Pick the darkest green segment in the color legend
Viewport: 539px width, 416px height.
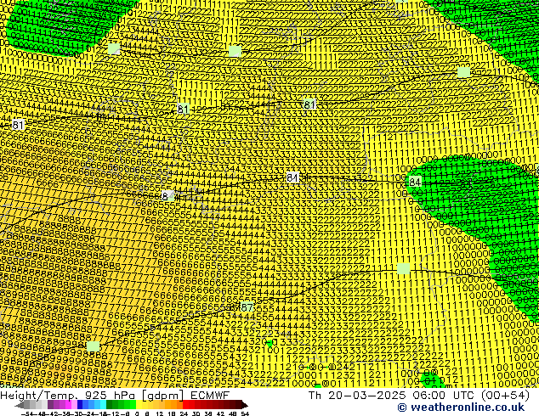coord(109,405)
